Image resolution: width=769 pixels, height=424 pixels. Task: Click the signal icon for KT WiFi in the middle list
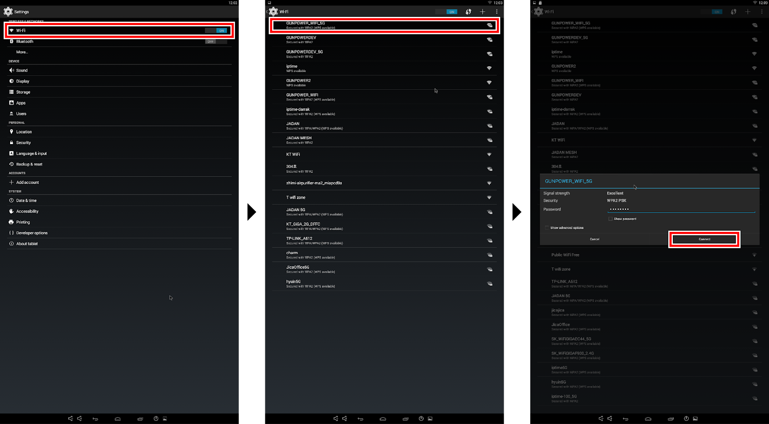click(489, 155)
